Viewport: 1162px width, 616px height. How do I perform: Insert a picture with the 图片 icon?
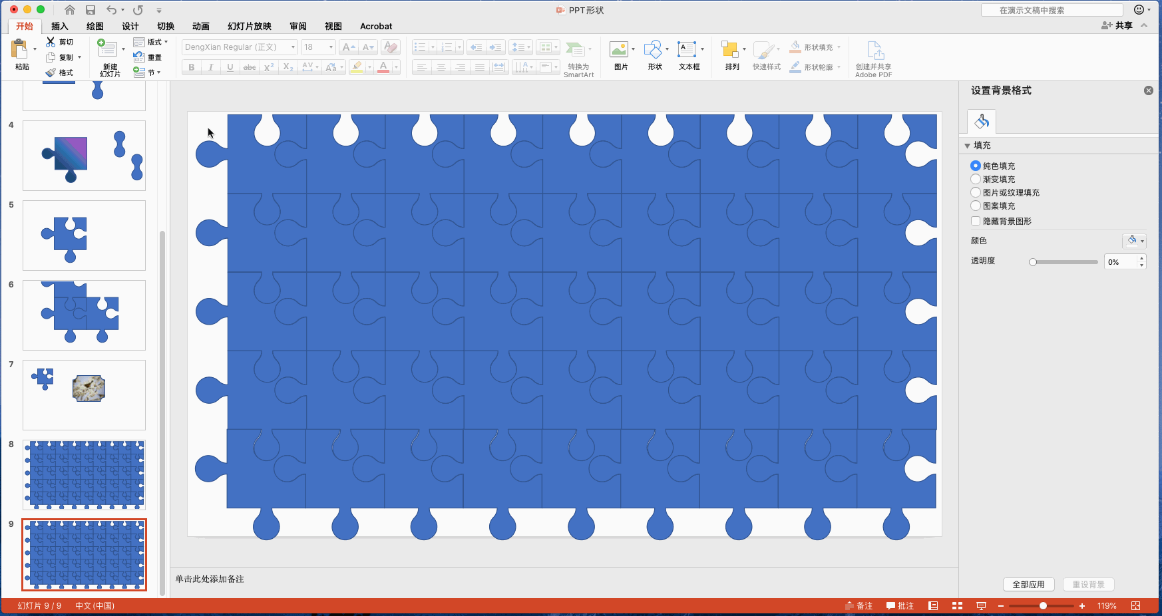[619, 50]
